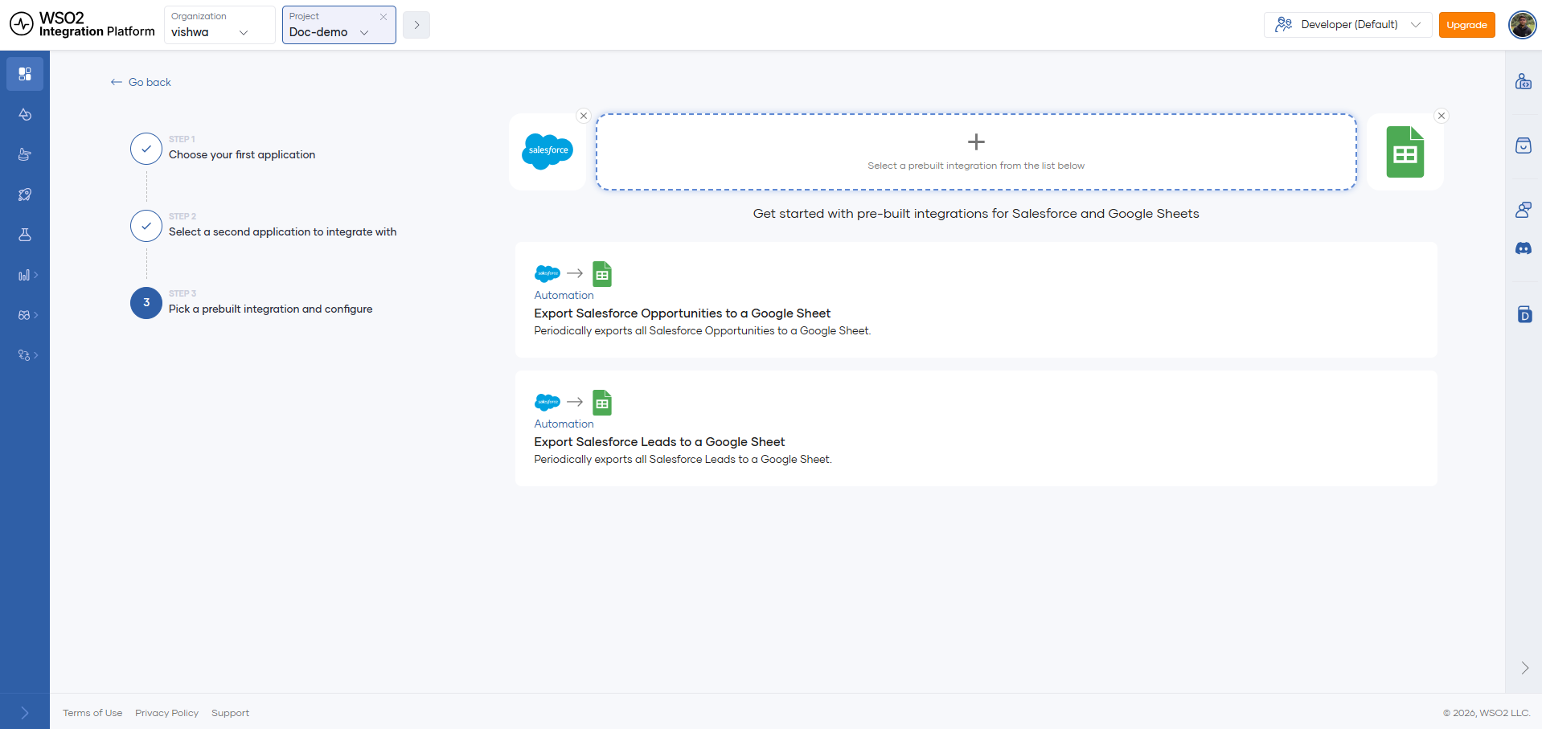Click 'Pick a prebuilt integration and configure'
Image resolution: width=1542 pixels, height=729 pixels.
click(271, 309)
